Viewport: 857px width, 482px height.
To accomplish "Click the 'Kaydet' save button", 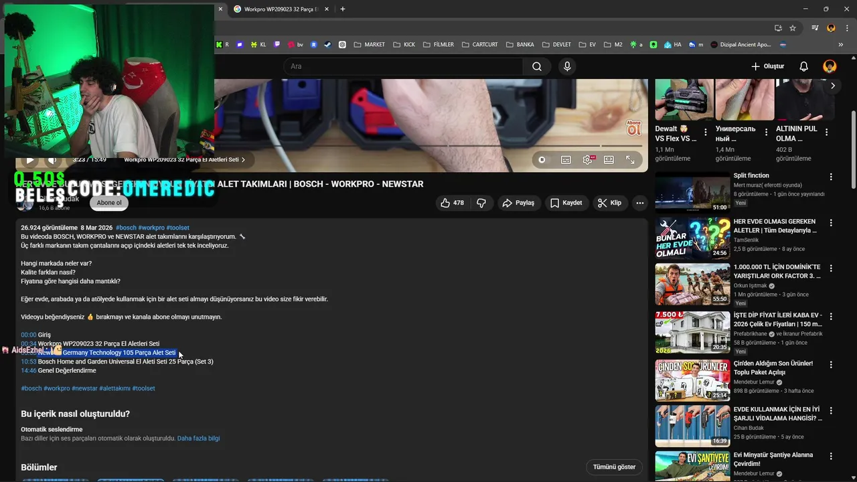I will coord(566,203).
